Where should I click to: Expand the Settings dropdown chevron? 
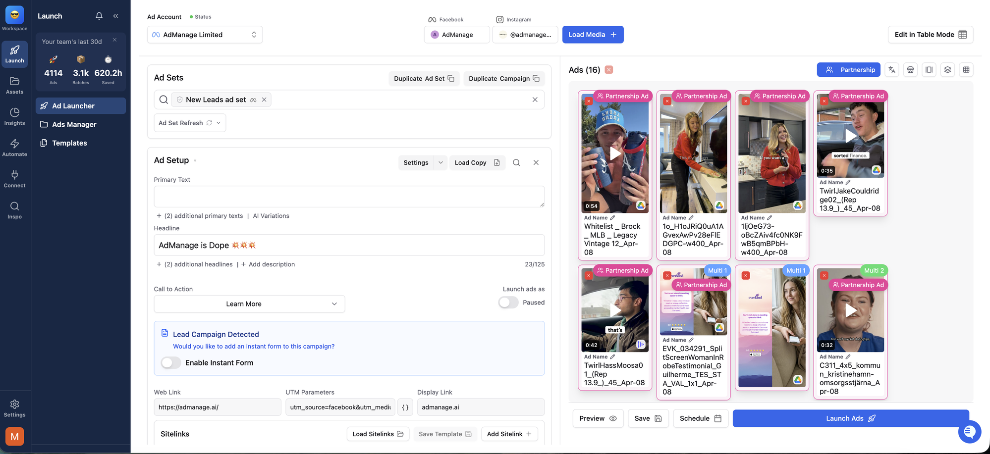(x=440, y=162)
